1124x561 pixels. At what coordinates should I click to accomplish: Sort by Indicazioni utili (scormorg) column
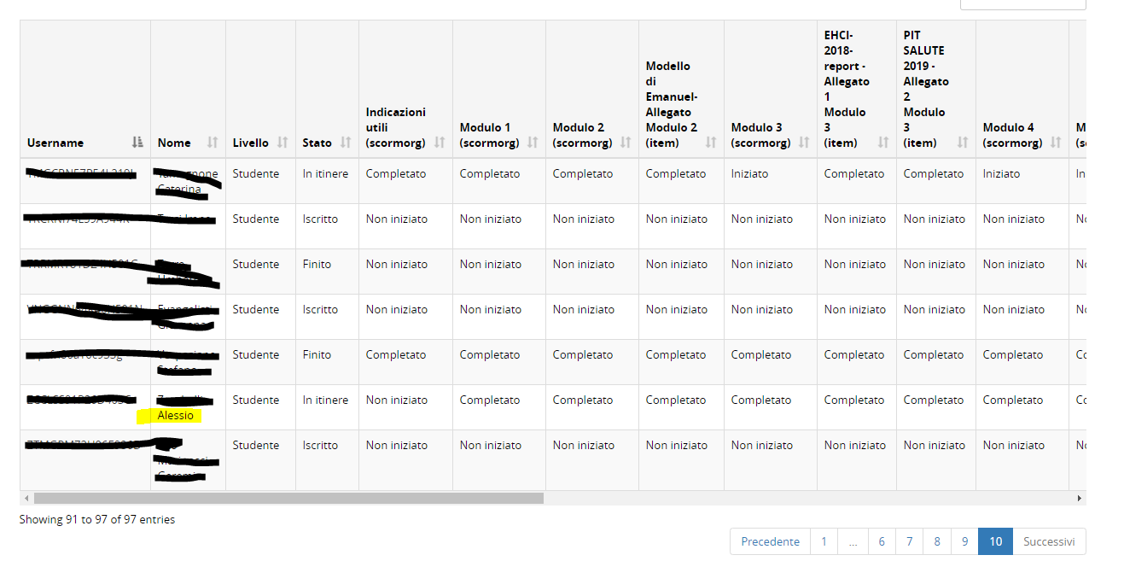coord(440,143)
